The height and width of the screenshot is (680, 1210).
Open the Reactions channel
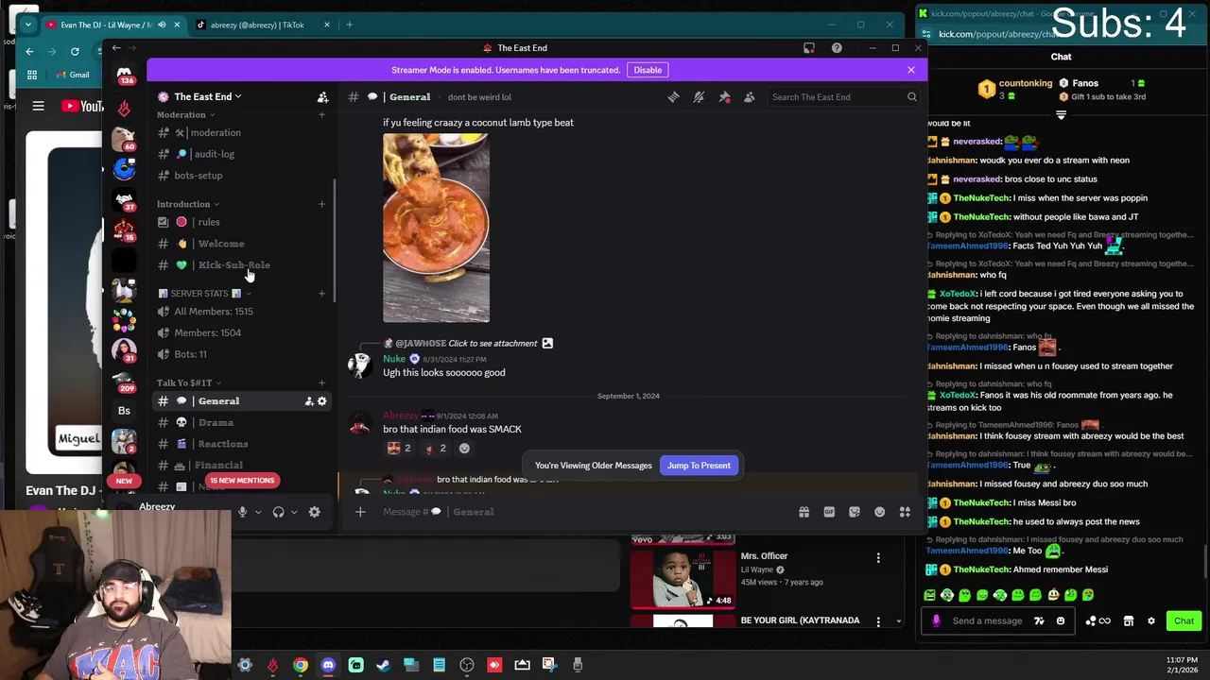[x=241, y=444]
